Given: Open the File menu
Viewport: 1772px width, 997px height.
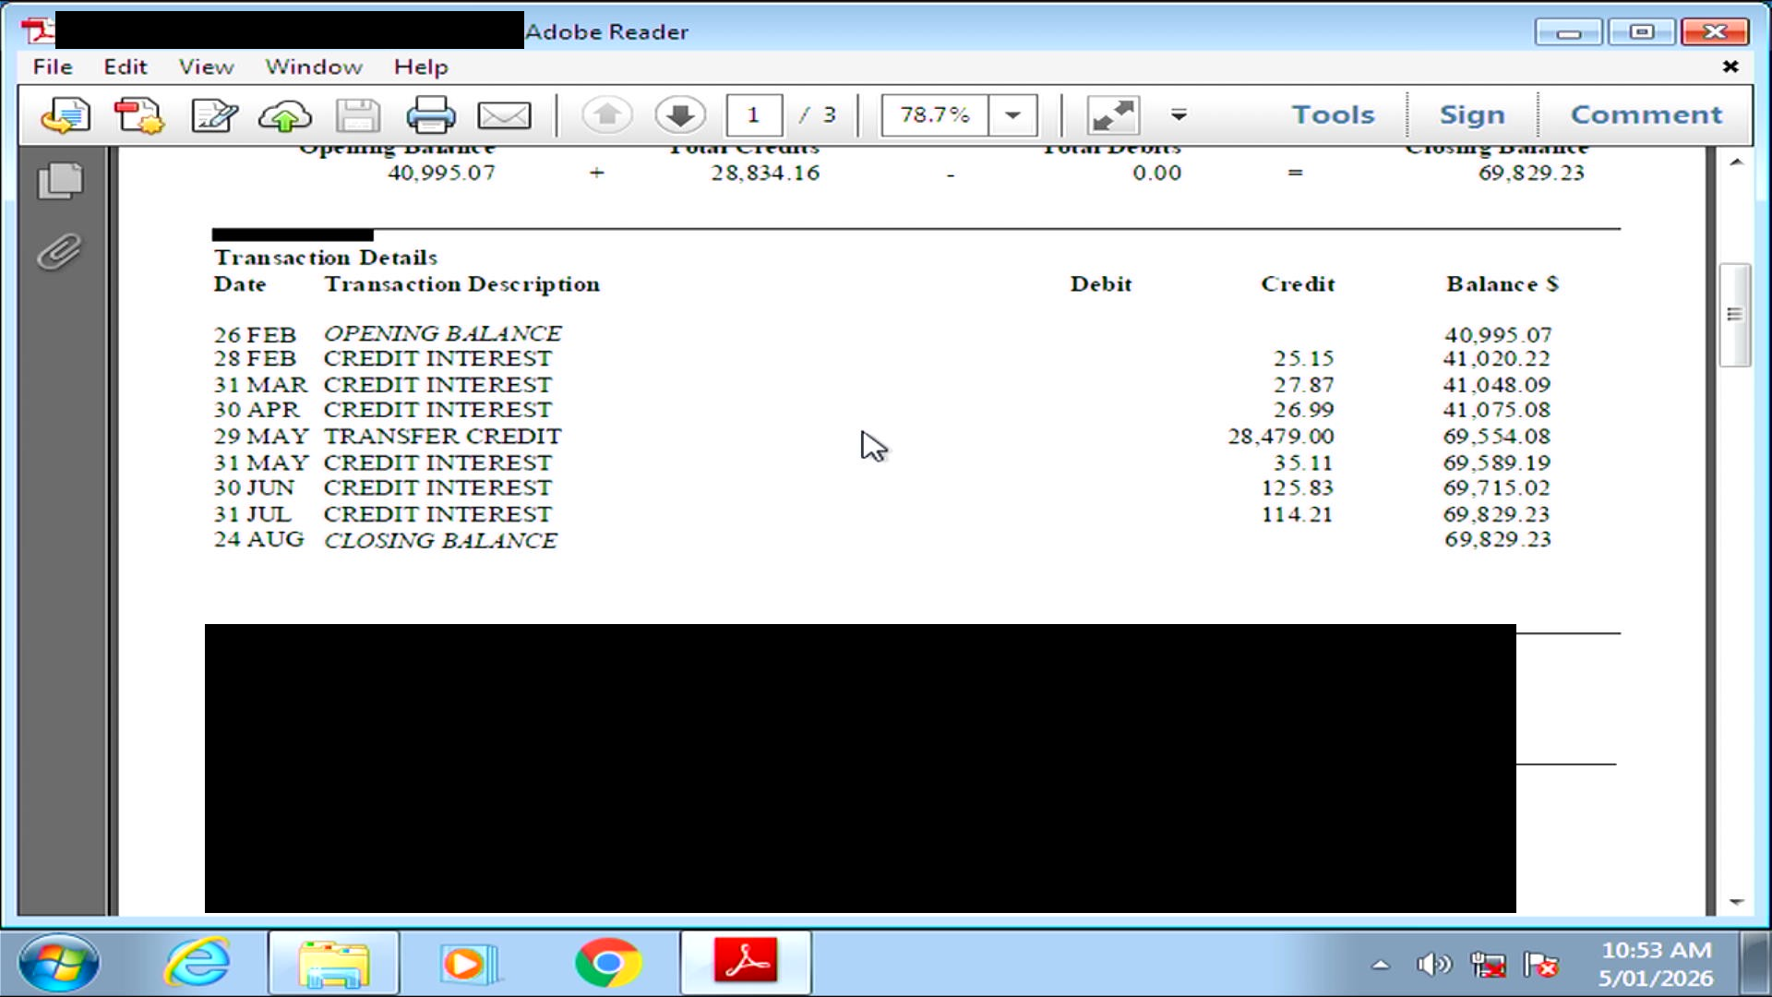Looking at the screenshot, I should (x=53, y=67).
